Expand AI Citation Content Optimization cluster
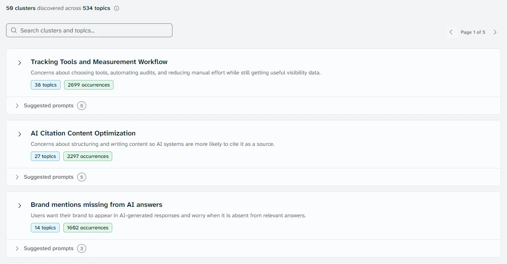 (20, 134)
